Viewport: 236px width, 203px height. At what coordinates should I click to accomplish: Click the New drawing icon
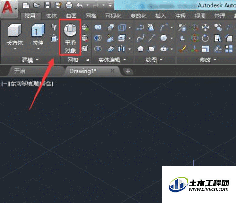(x=26, y=6)
